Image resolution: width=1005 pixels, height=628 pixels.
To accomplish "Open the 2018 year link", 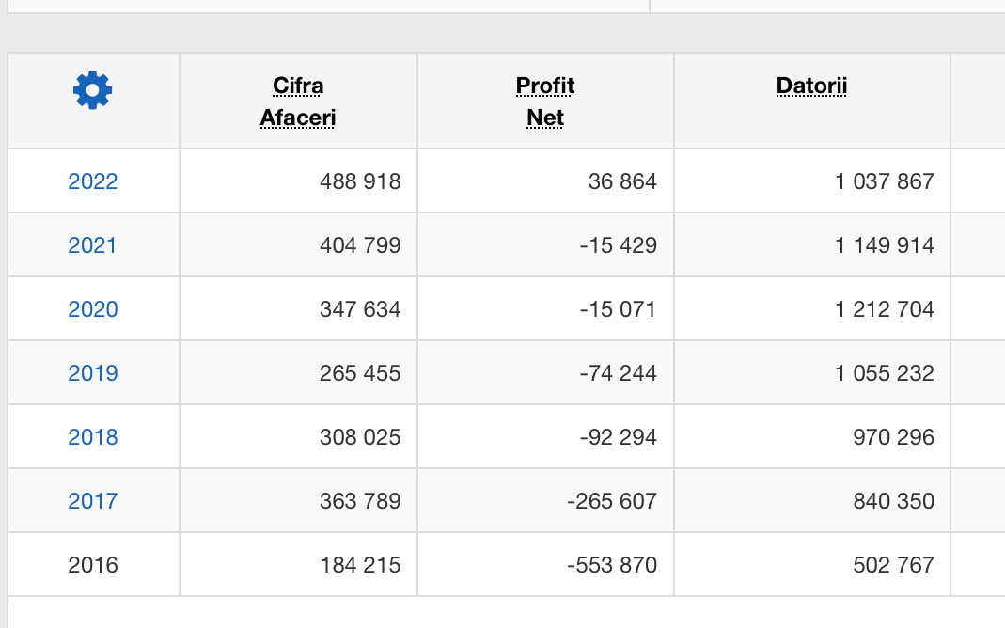I will pyautogui.click(x=93, y=437).
